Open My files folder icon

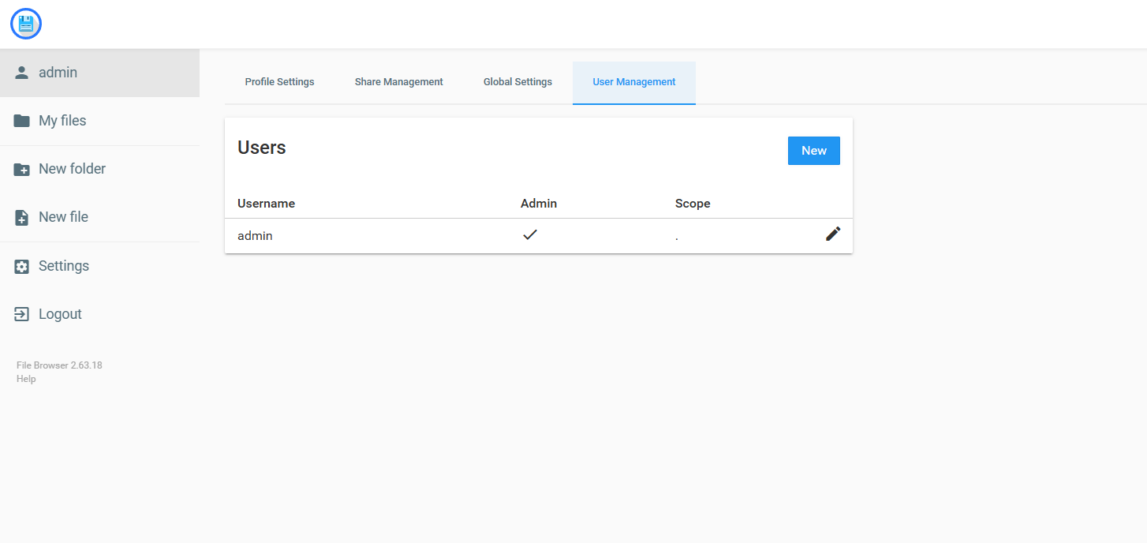pyautogui.click(x=22, y=121)
